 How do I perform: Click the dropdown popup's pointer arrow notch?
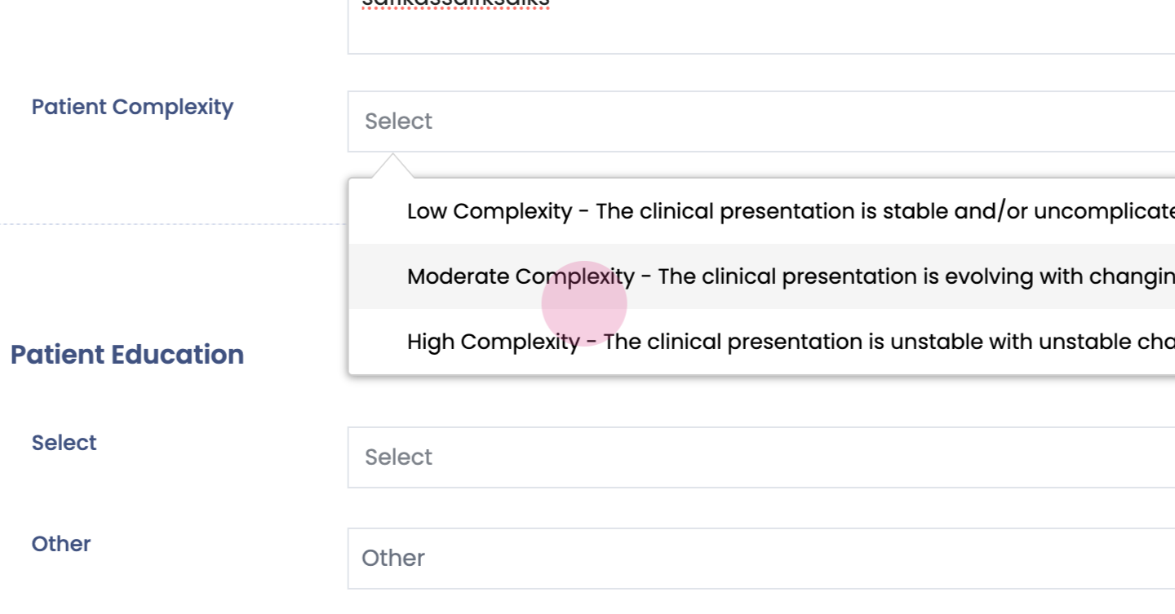(x=392, y=166)
